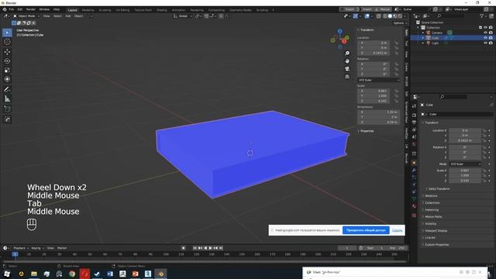Screen dimensions: 496x279
Task: Open the Tool properties tab icon
Action: tap(414, 106)
